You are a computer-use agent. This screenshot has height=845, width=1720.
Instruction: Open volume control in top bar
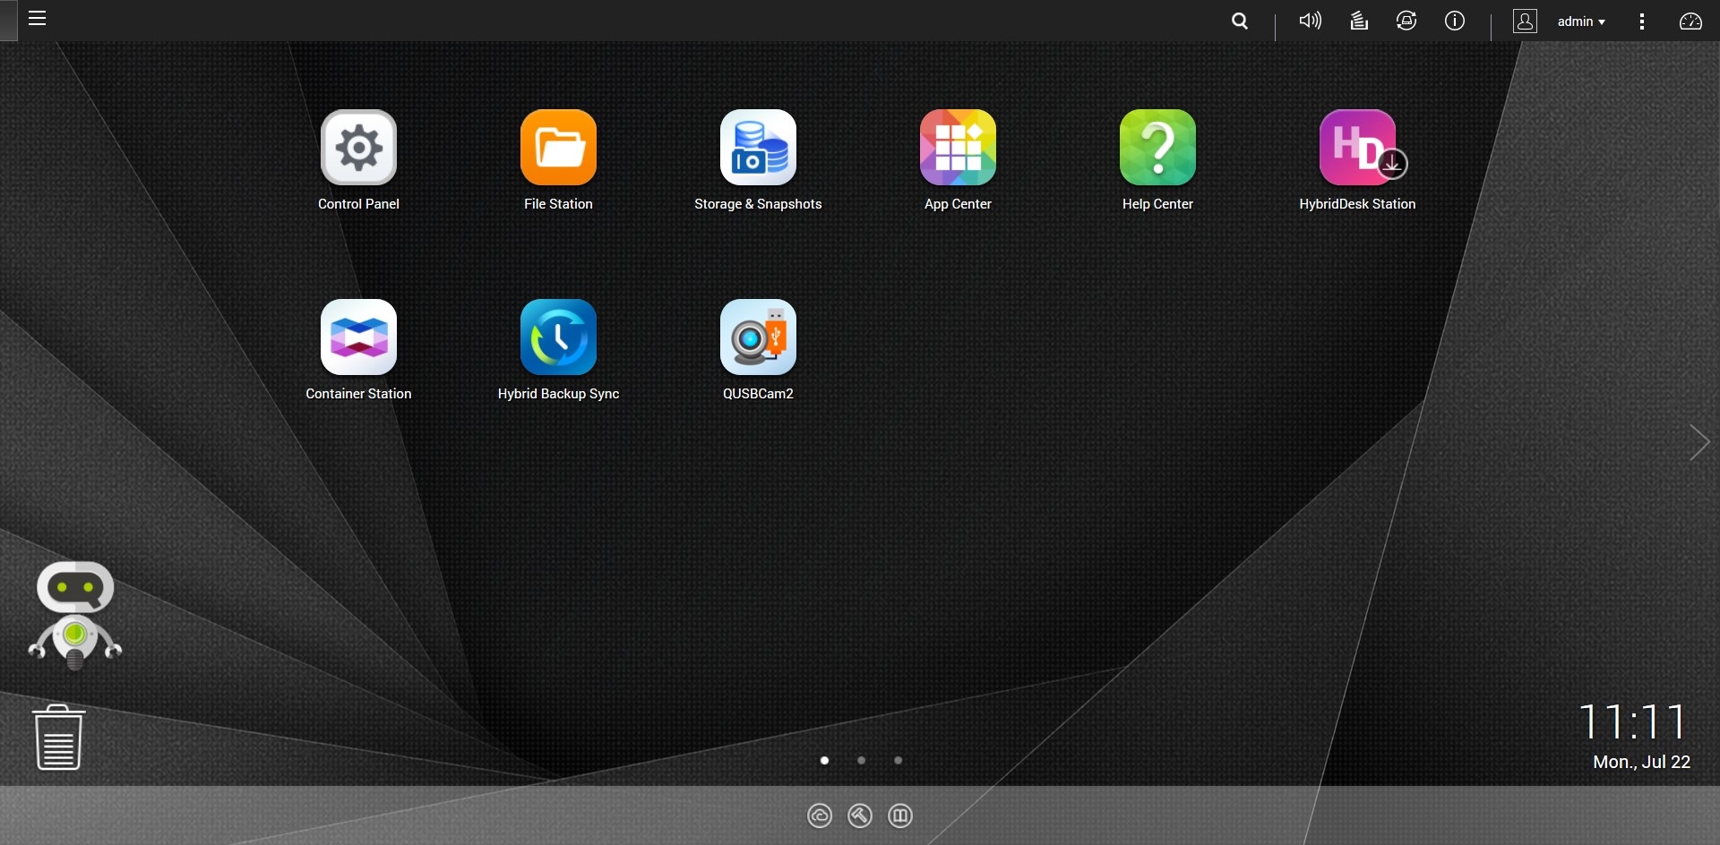(x=1310, y=21)
